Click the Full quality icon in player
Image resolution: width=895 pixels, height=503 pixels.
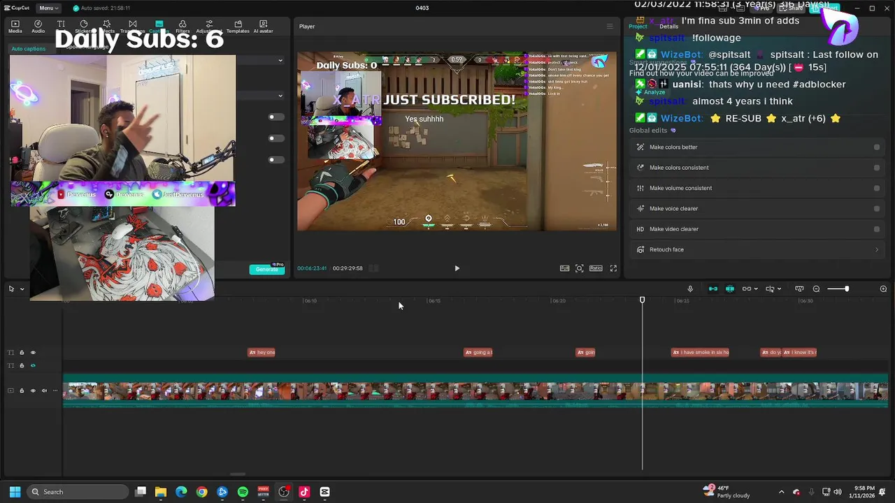coord(564,268)
